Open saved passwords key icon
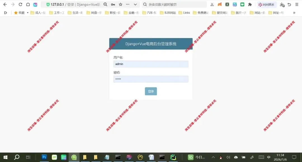 coord(113,4)
